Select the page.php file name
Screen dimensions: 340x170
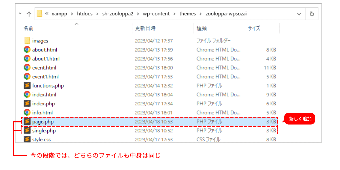tap(43, 122)
